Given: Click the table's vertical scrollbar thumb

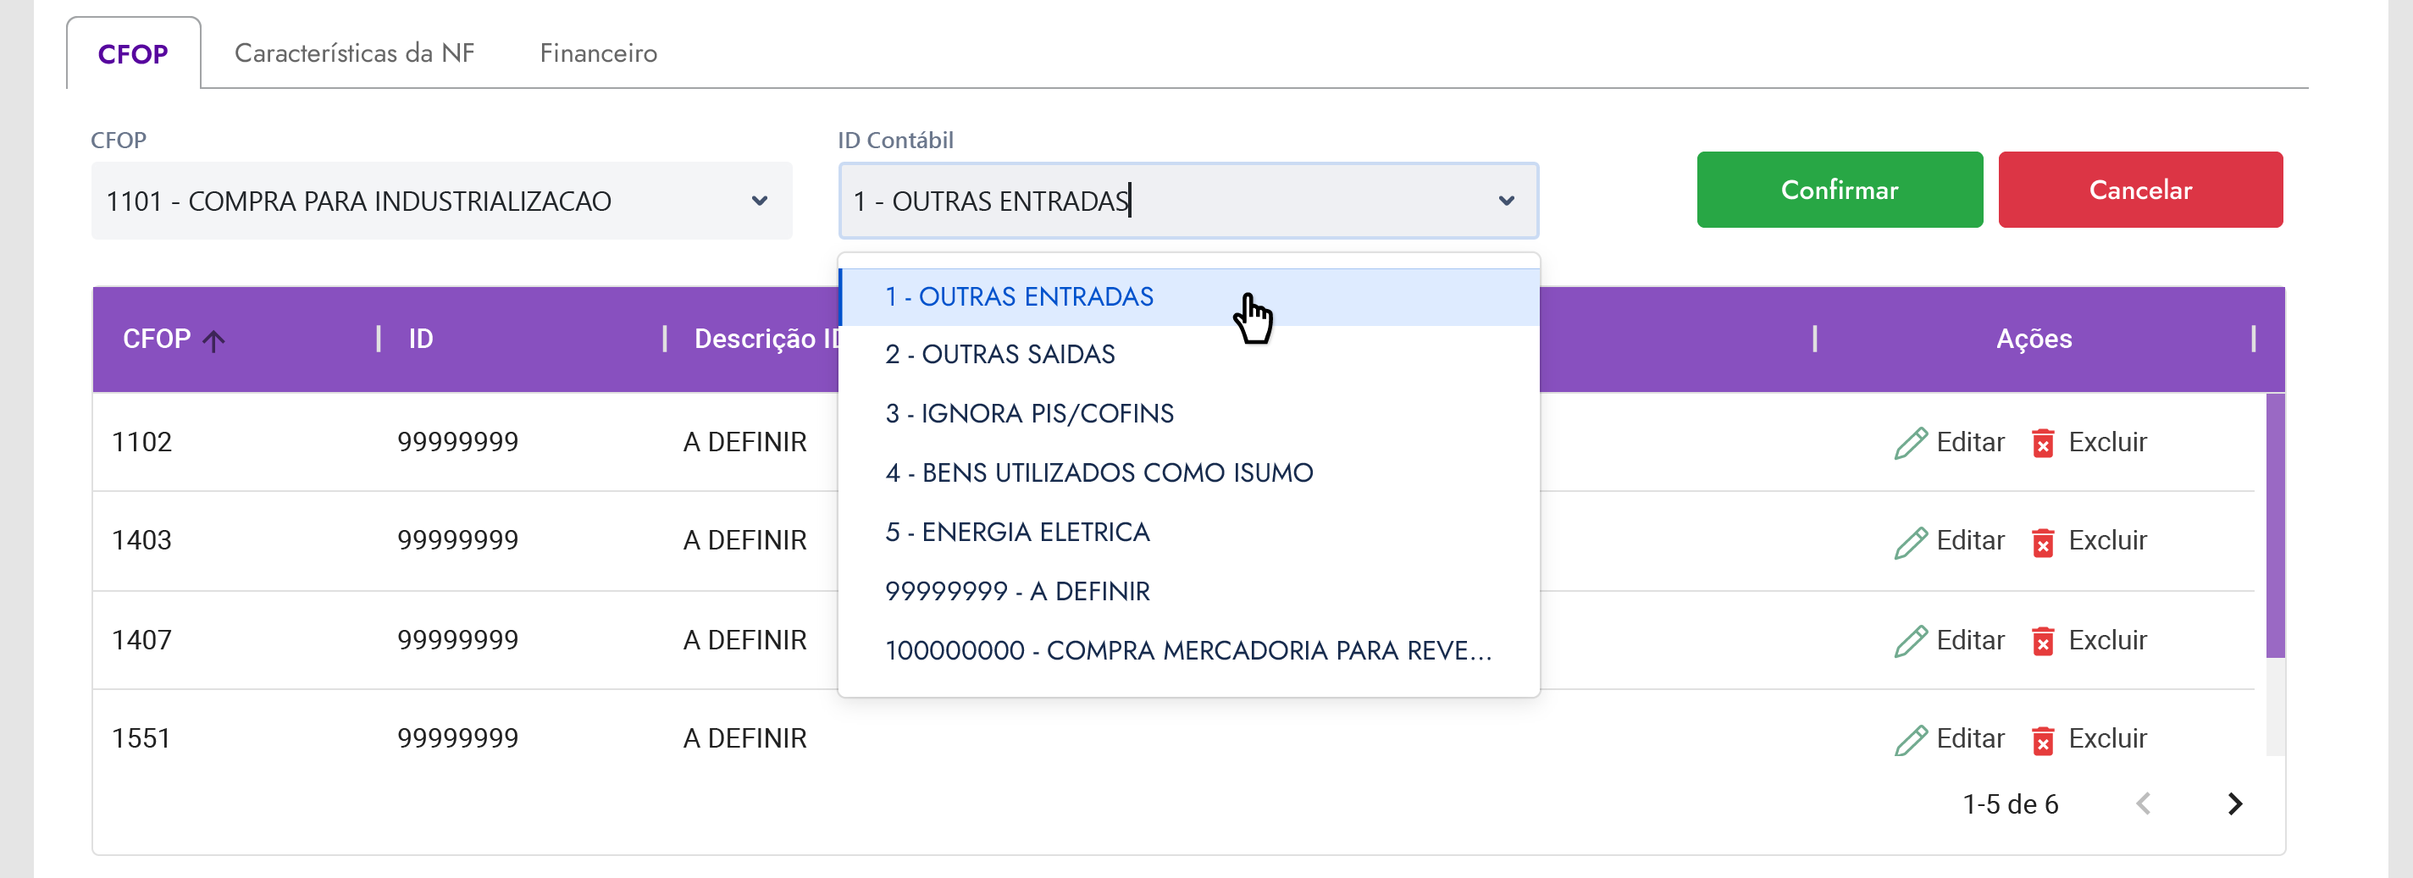Looking at the screenshot, I should tap(2274, 526).
